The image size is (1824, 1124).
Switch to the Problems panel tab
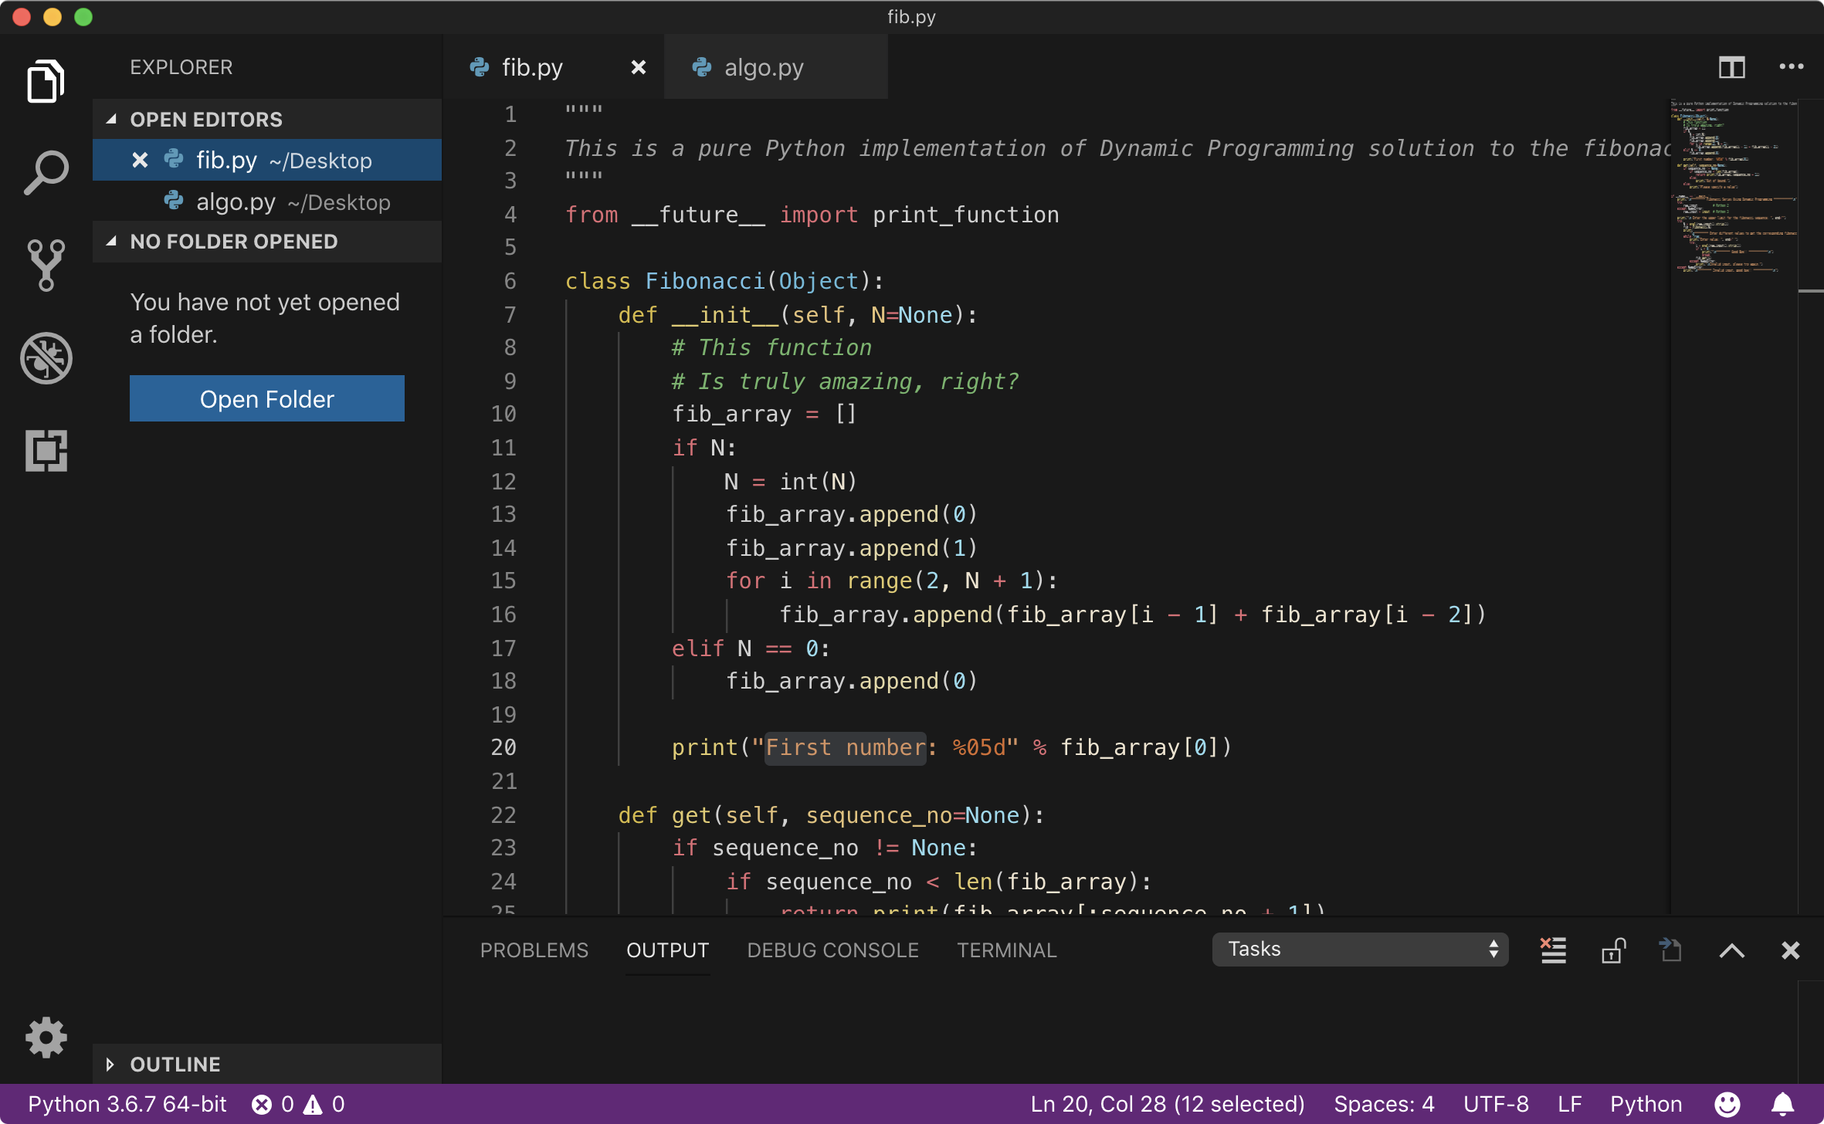[534, 950]
